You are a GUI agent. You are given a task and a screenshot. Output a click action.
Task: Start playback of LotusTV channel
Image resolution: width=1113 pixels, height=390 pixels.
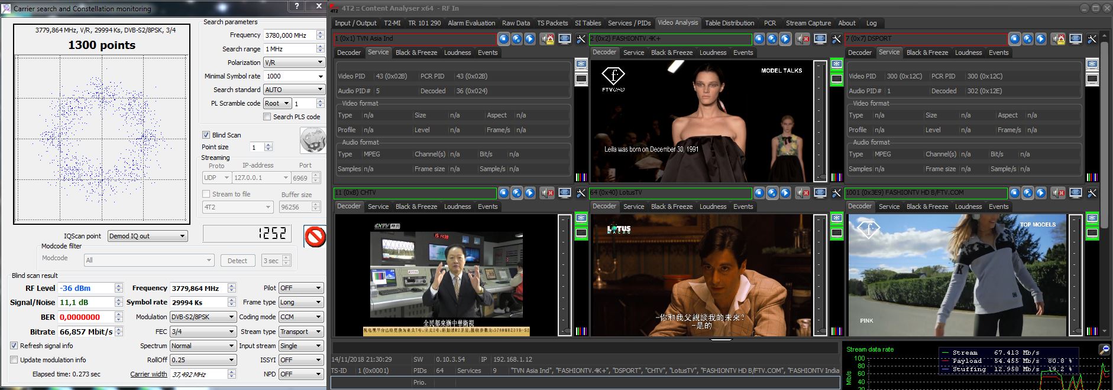[785, 193]
